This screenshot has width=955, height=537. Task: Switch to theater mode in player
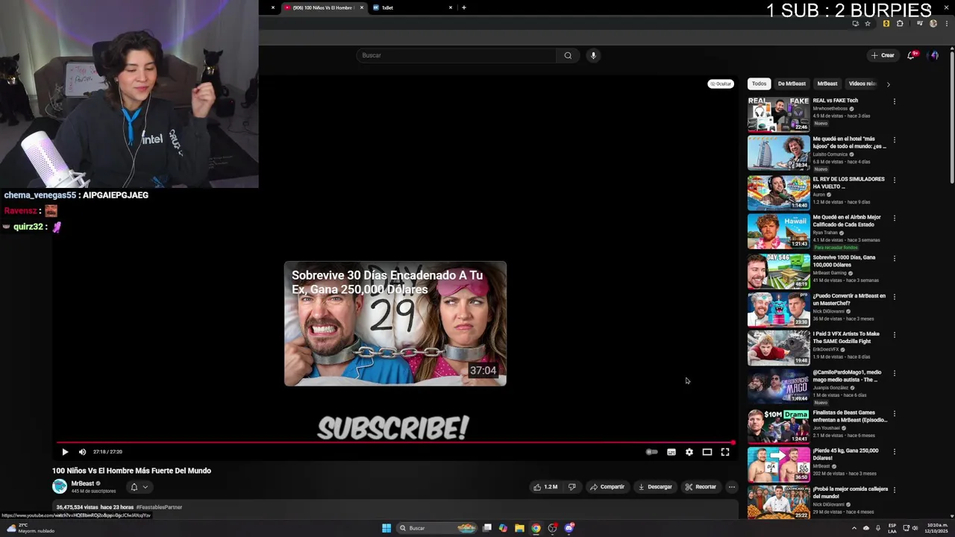(707, 452)
